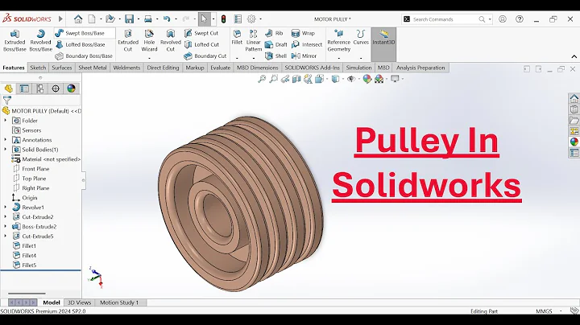Open the Options gear icon
This screenshot has width=580, height=325.
pyautogui.click(x=251, y=19)
